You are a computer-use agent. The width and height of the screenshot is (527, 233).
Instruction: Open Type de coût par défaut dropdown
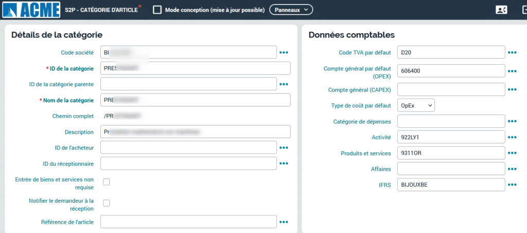[416, 105]
